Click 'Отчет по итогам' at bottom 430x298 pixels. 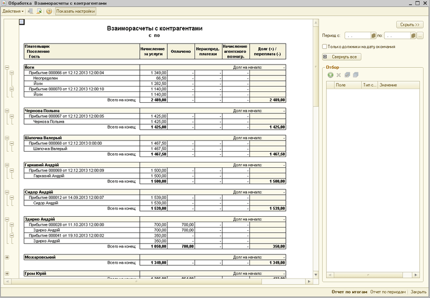[349, 292]
